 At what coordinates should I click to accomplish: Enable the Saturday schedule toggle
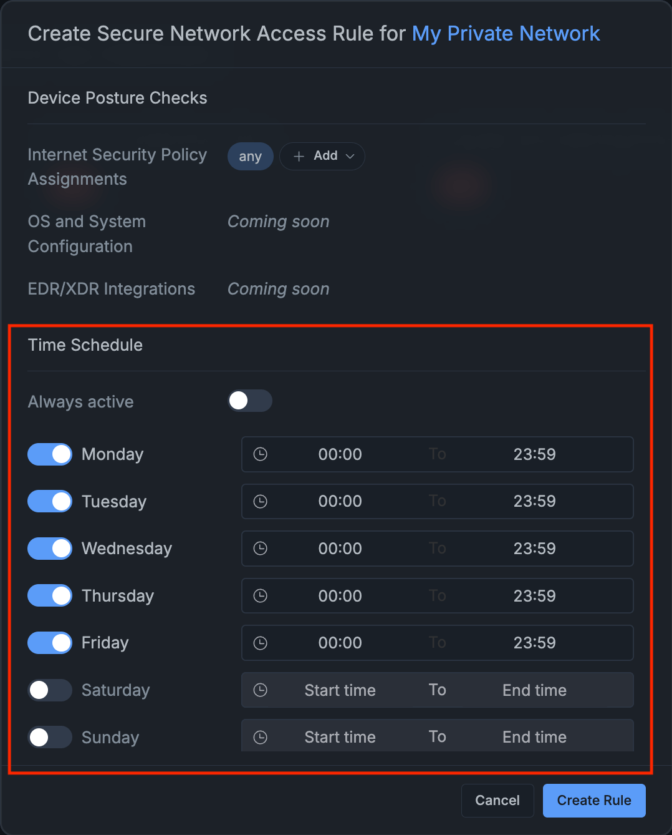point(49,690)
